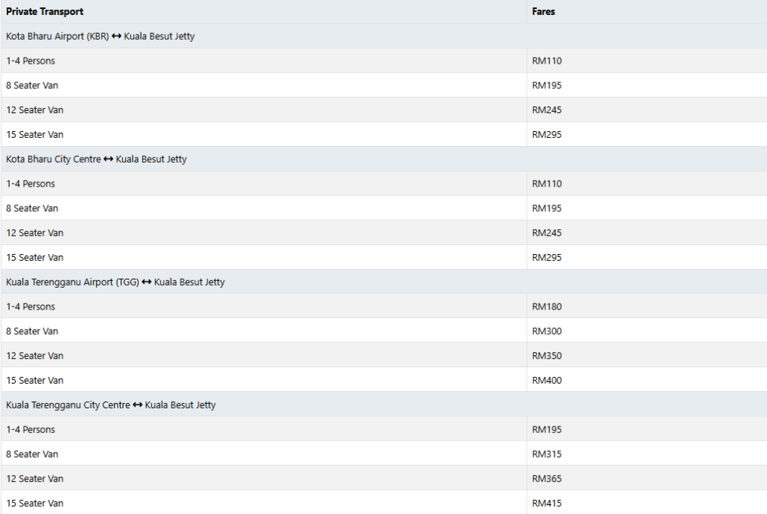
Task: Click the Kuala Terengganu Airport (TGG) route heading
Action: (115, 282)
